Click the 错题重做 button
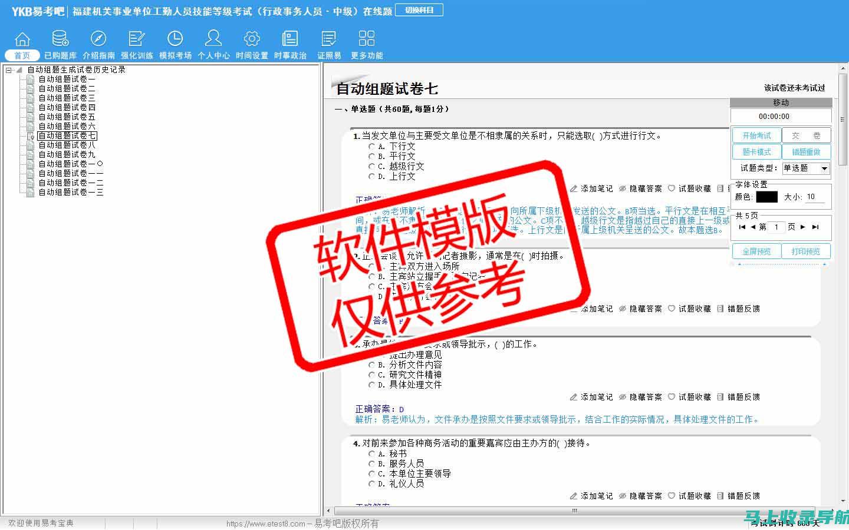This screenshot has width=849, height=530. pos(806,152)
